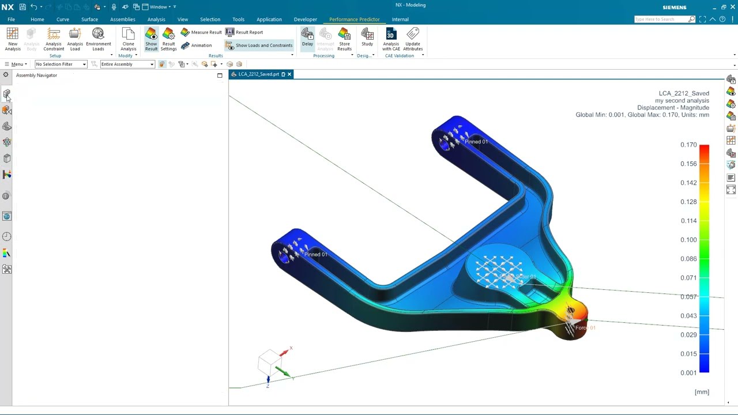Open the Analysis Constraint tool
Screen dimensions: 738x415
(54, 39)
